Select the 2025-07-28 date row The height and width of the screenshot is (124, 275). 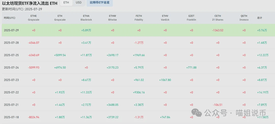coord(138,43)
